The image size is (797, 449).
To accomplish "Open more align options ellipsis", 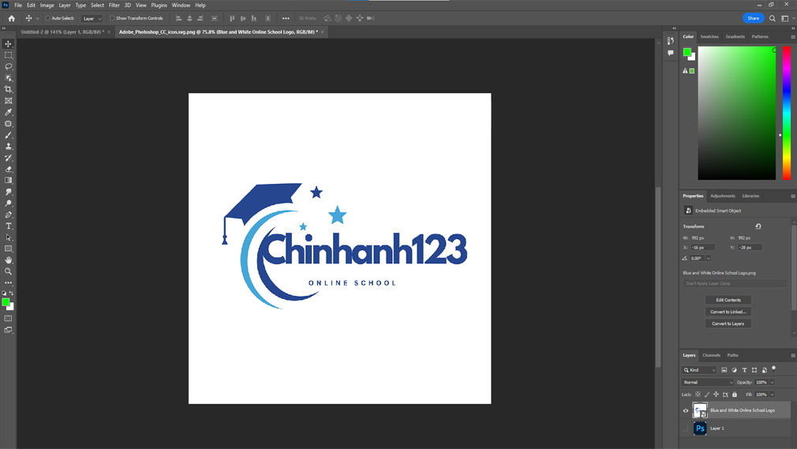I will 286,18.
